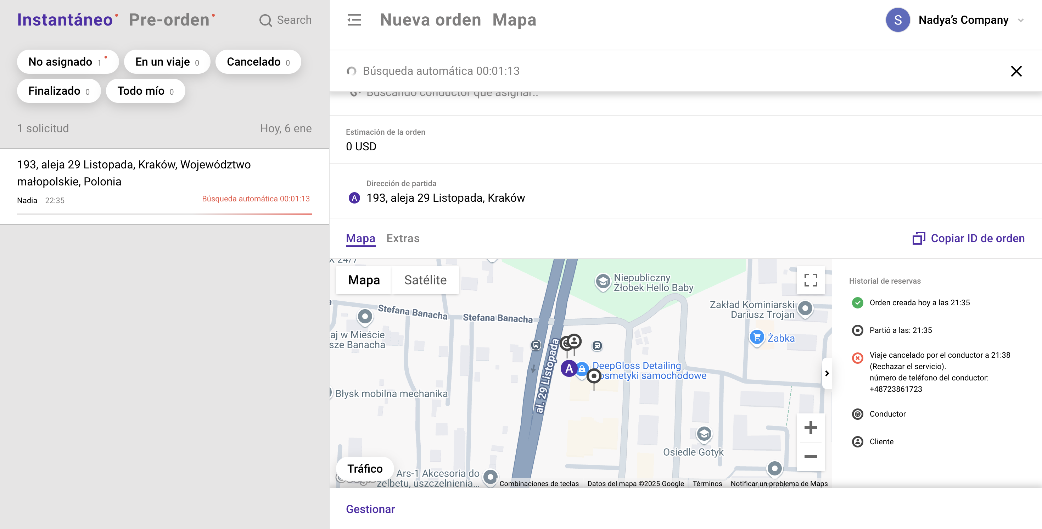This screenshot has width=1042, height=529.
Task: Open the Extras tab
Action: click(x=403, y=238)
